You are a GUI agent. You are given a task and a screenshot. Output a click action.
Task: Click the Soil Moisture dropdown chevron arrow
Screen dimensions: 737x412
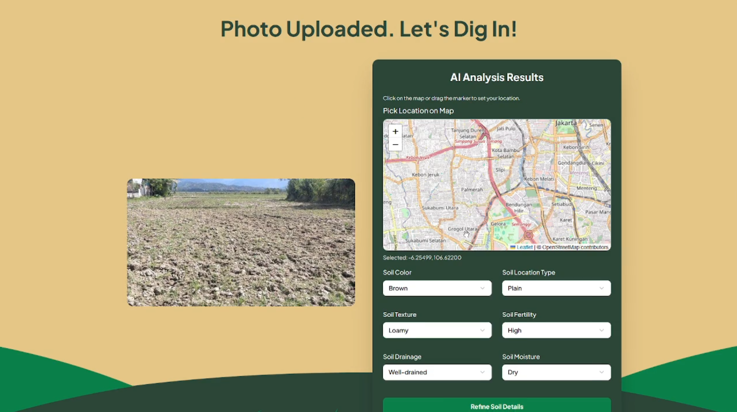point(601,372)
